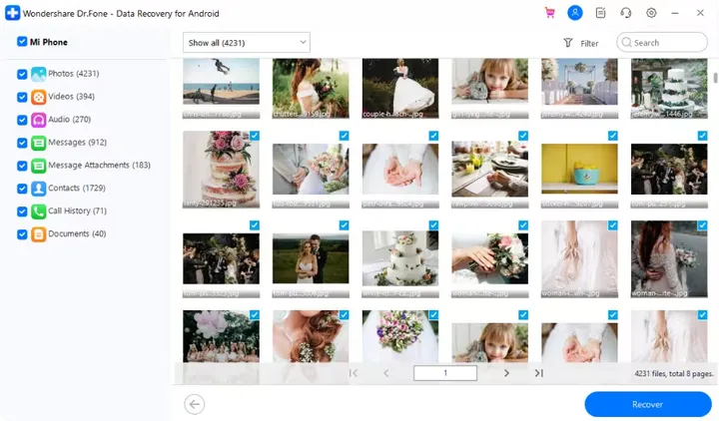Uncheck the Videos (394) checkbox
The image size is (719, 421).
(22, 97)
